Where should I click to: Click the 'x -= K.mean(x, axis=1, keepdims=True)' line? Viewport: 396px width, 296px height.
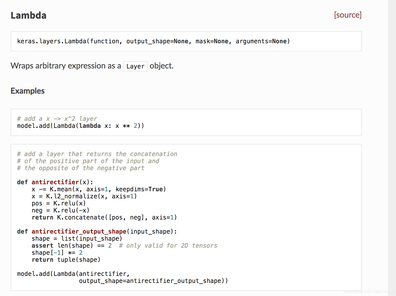[99, 189]
